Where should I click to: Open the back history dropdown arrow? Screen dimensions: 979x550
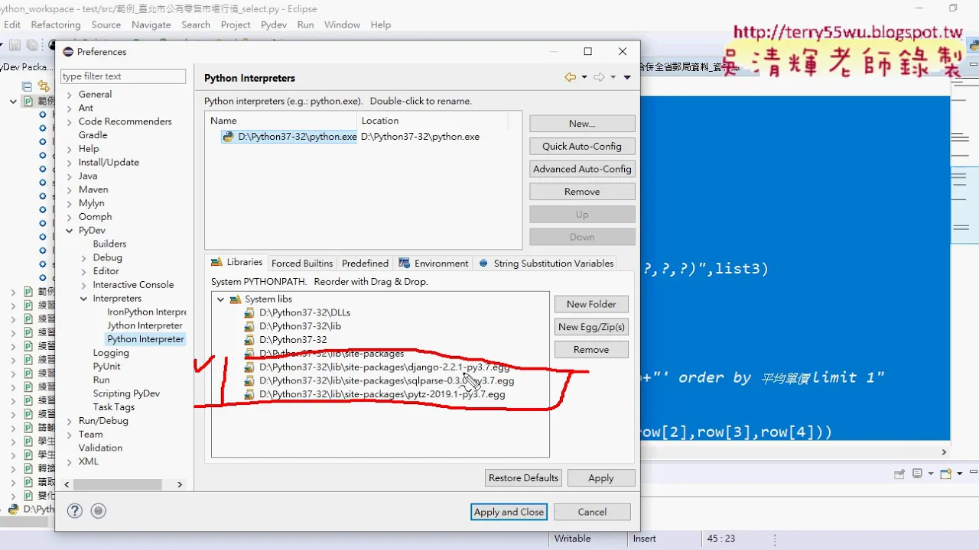[584, 77]
